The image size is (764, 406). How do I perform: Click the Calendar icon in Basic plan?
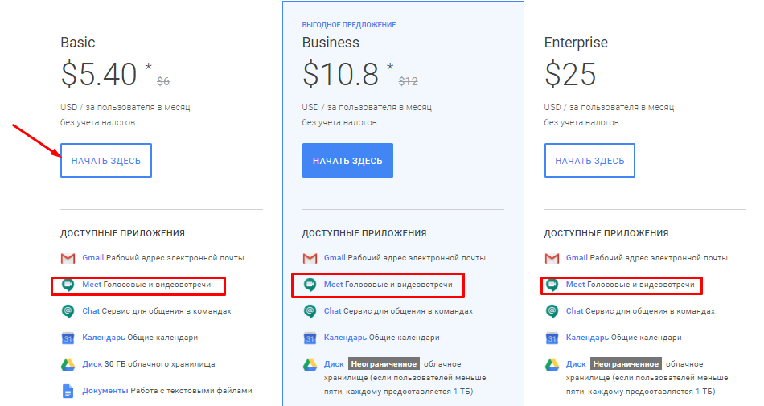click(x=68, y=338)
